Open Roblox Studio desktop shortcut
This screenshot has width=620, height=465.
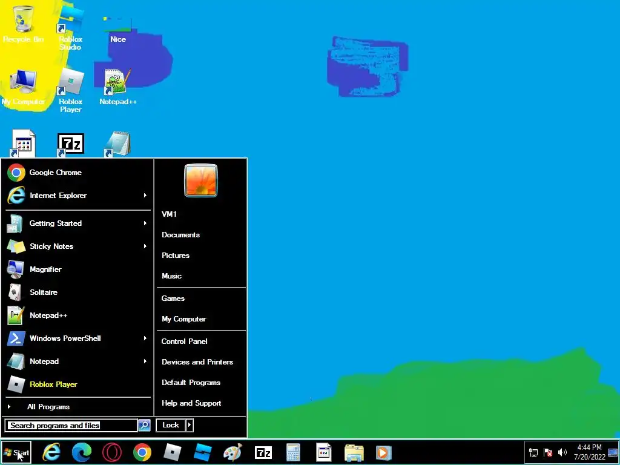tap(70, 28)
